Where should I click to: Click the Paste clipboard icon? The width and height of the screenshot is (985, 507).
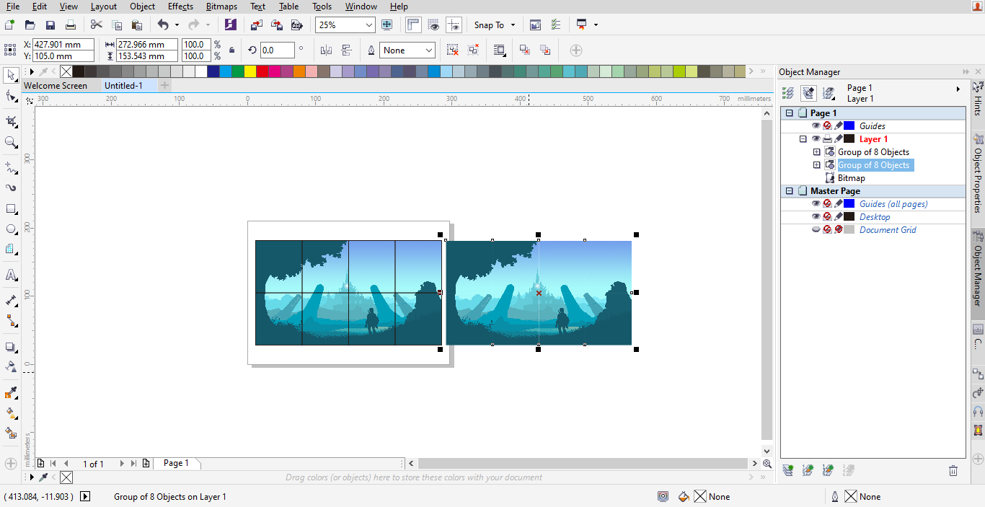click(136, 25)
